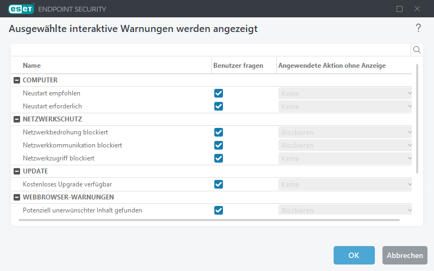Click Angewendete Aktion ohne Anzeige column header
434x271 pixels.
[x=332, y=66]
